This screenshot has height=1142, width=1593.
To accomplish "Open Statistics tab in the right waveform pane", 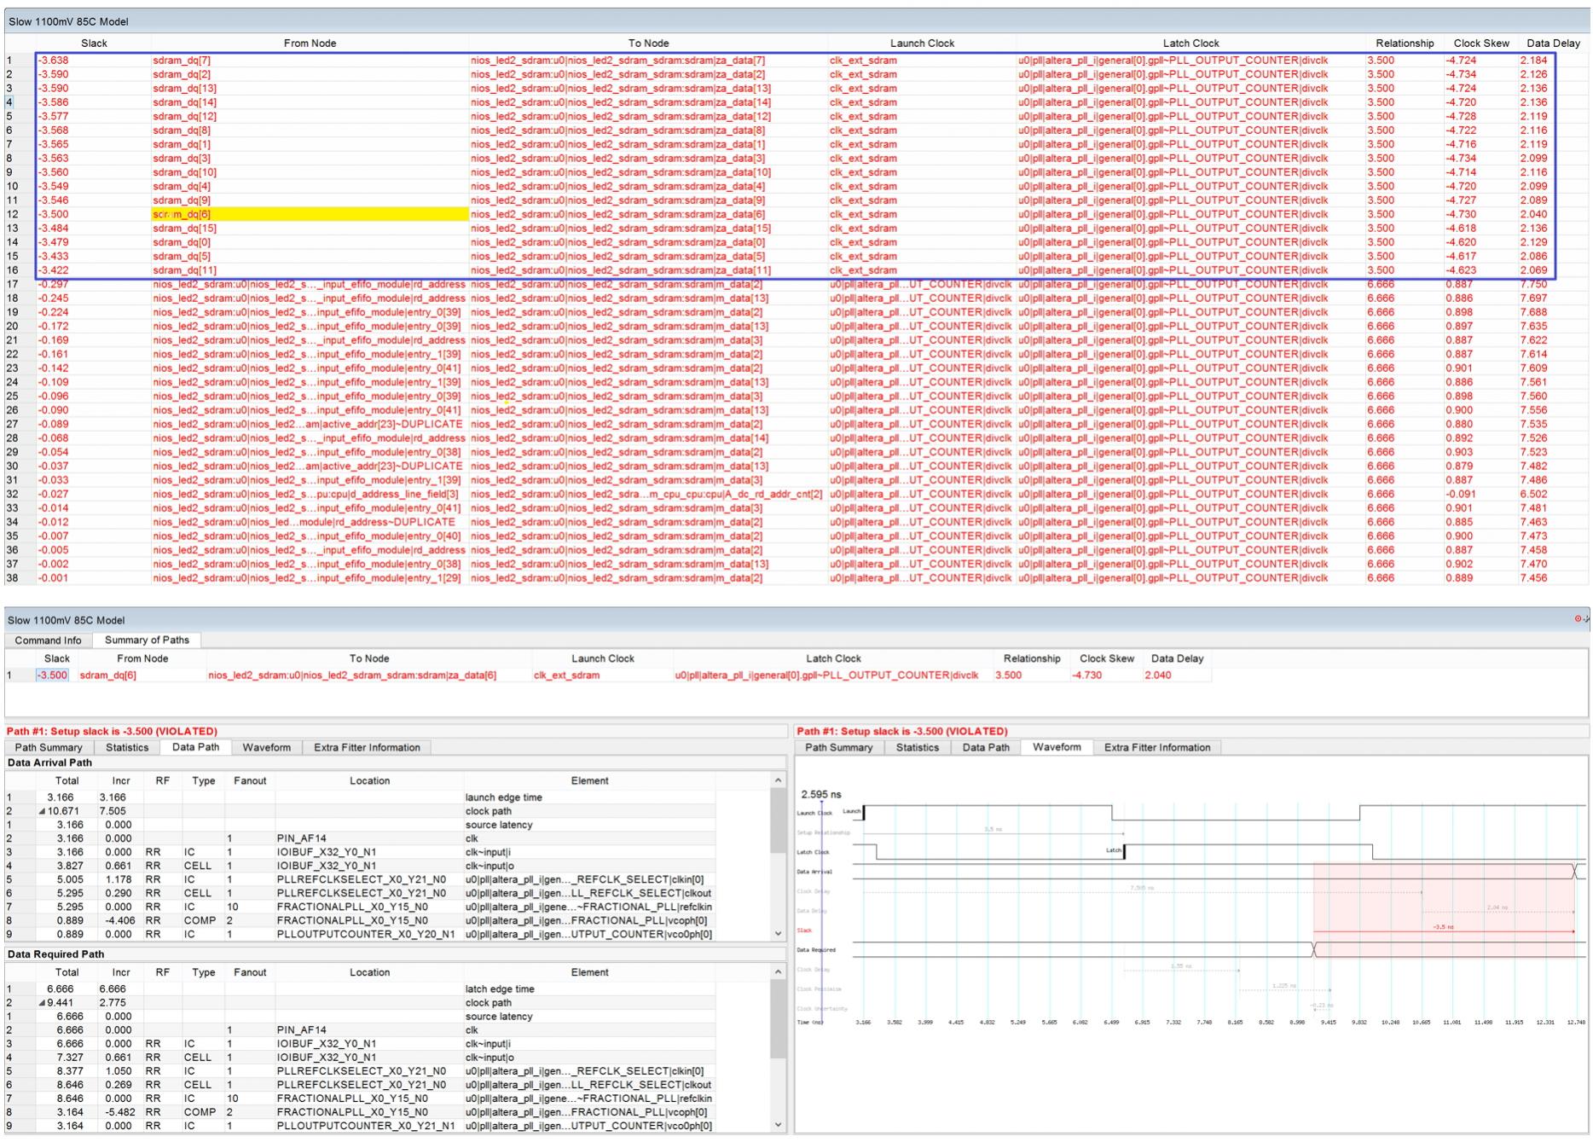I will click(x=918, y=748).
